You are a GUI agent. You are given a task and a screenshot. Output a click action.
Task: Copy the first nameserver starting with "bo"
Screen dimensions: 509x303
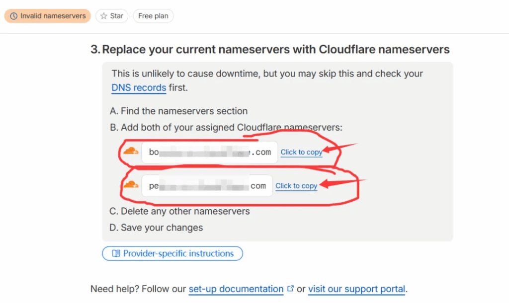click(x=301, y=152)
